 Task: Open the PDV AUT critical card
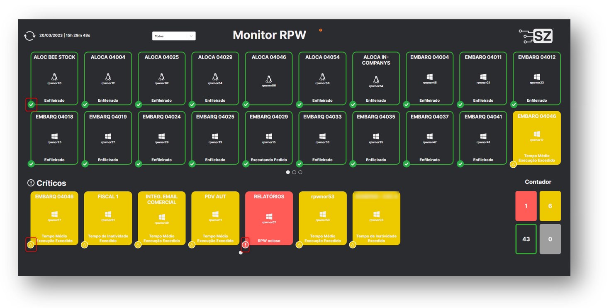(x=215, y=218)
